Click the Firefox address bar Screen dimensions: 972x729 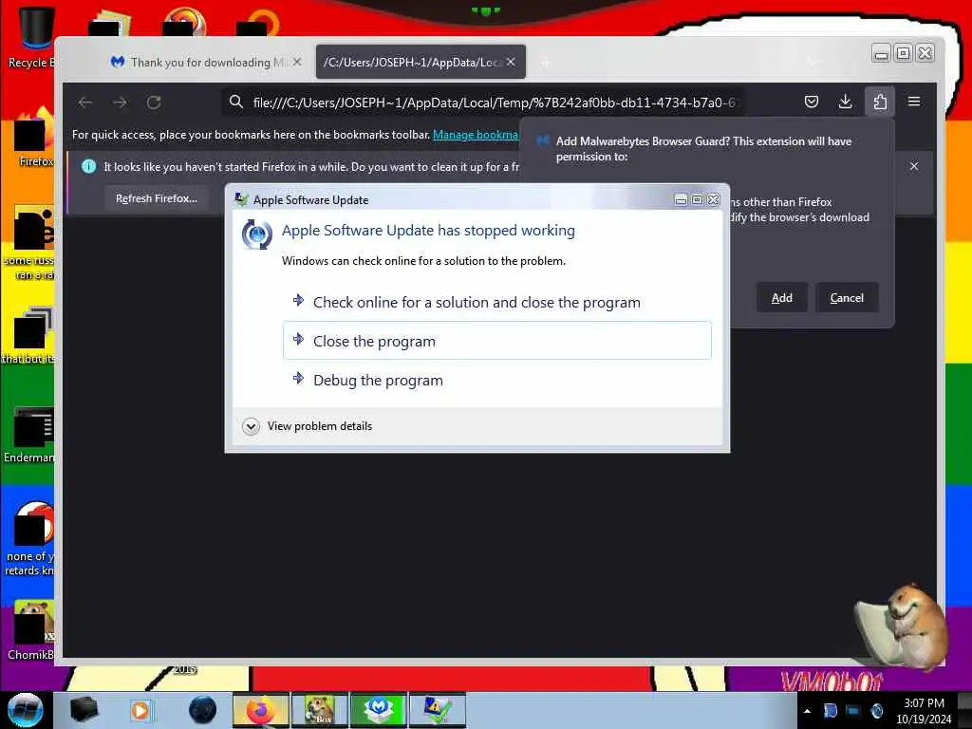pyautogui.click(x=483, y=103)
